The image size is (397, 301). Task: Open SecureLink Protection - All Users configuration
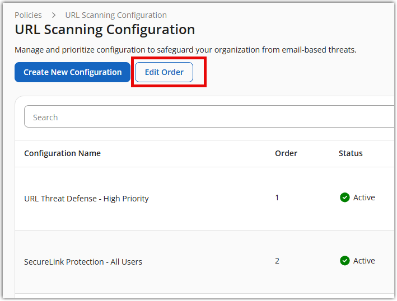[x=83, y=262]
